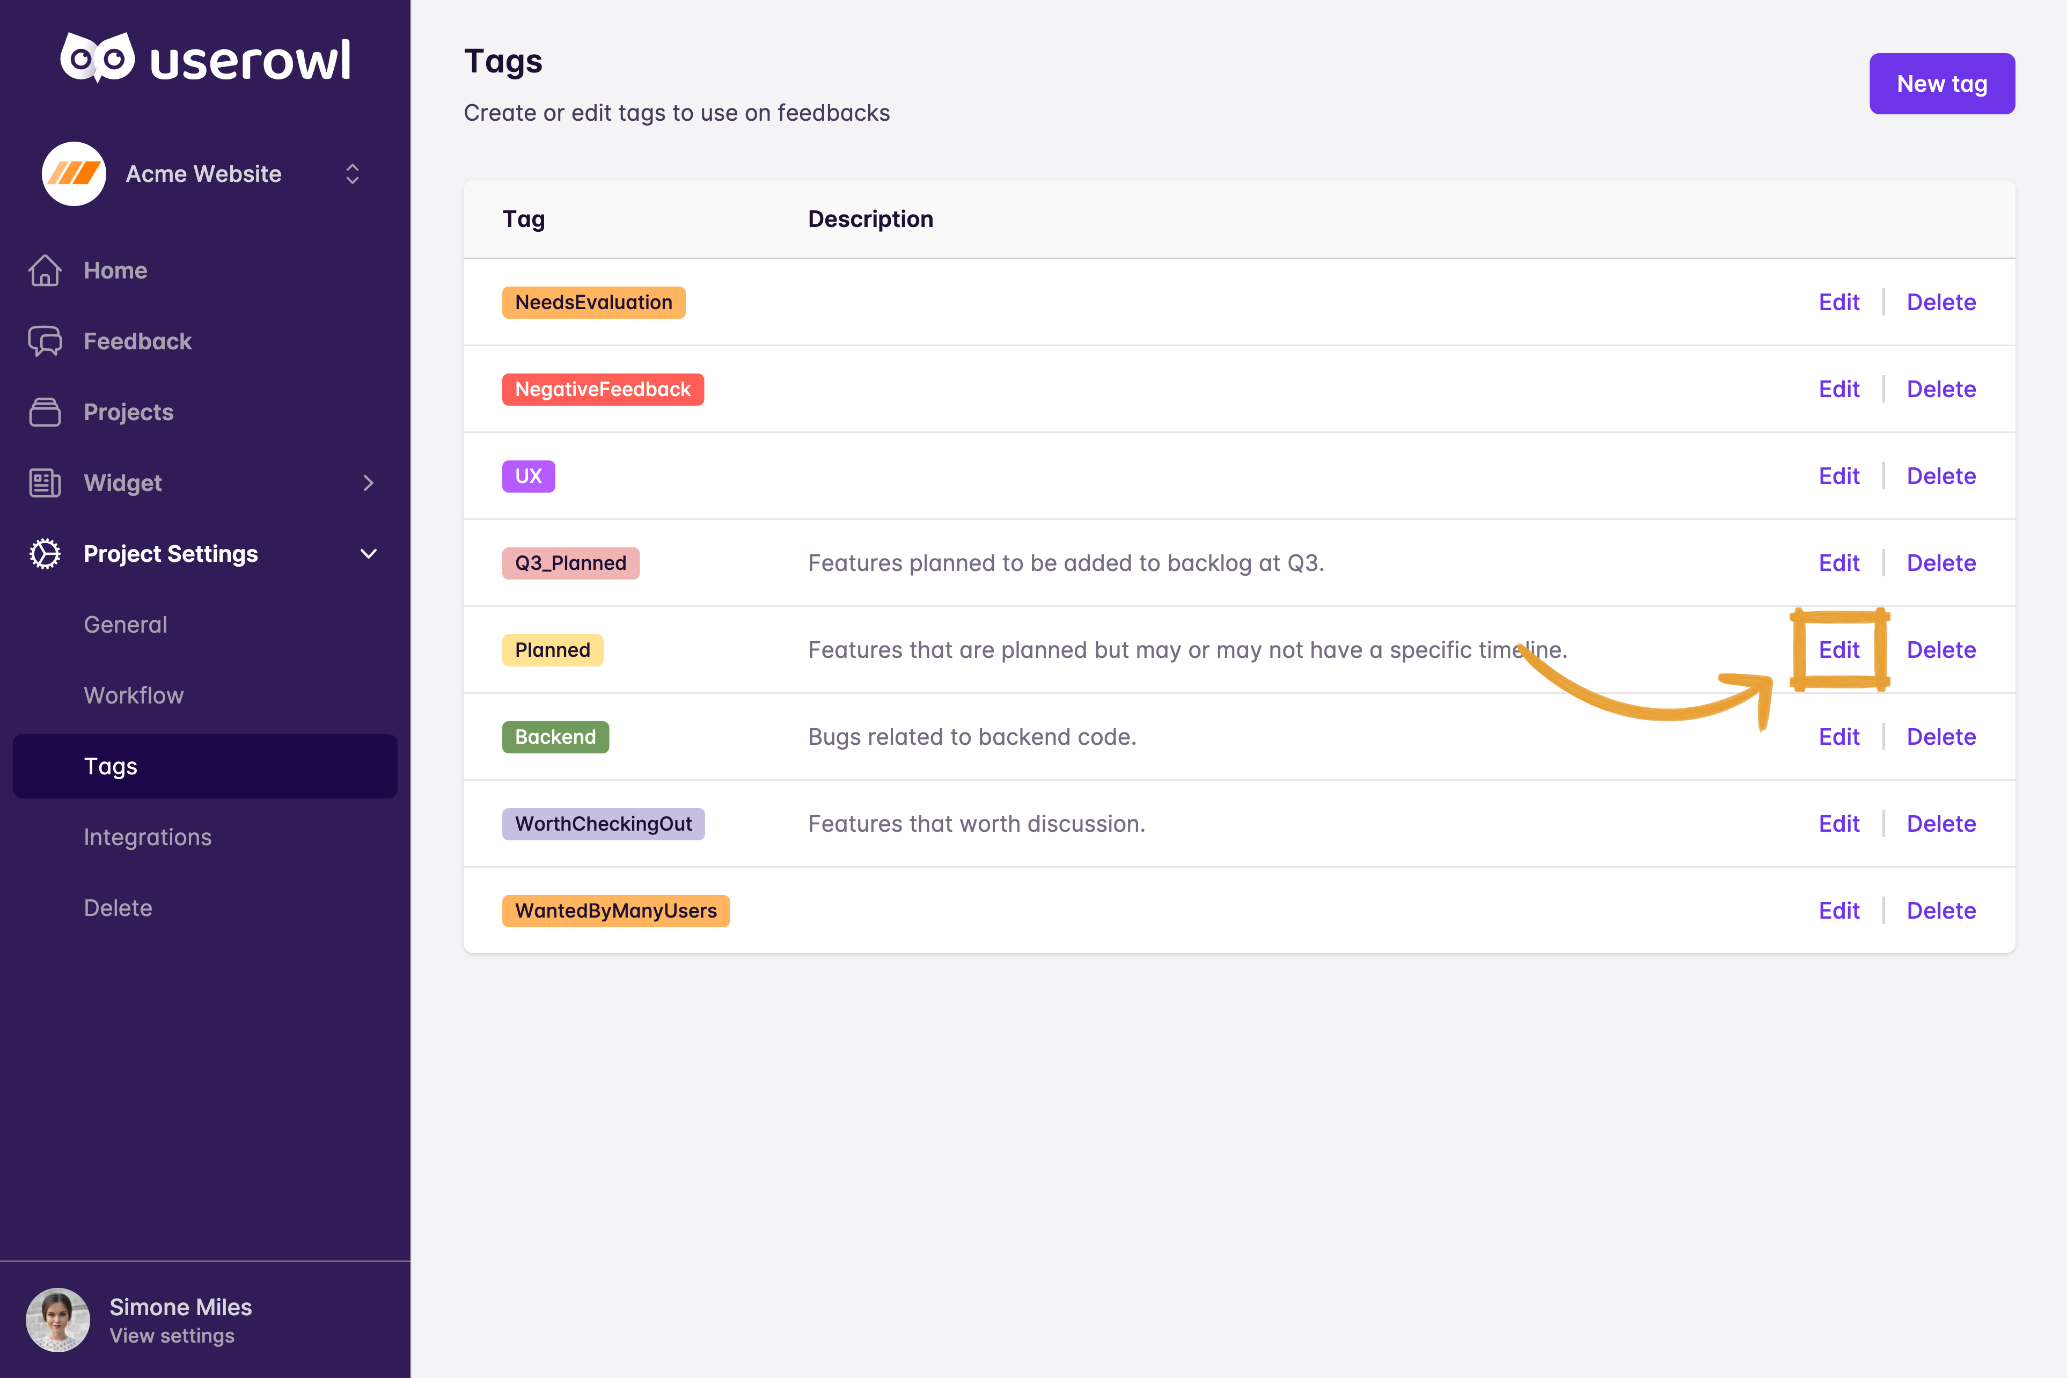Click the New tag button

coord(1941,84)
